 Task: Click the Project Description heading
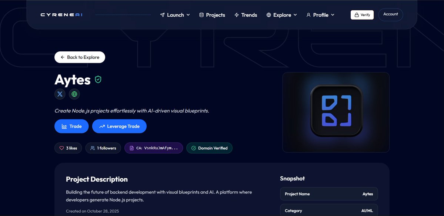(x=97, y=179)
